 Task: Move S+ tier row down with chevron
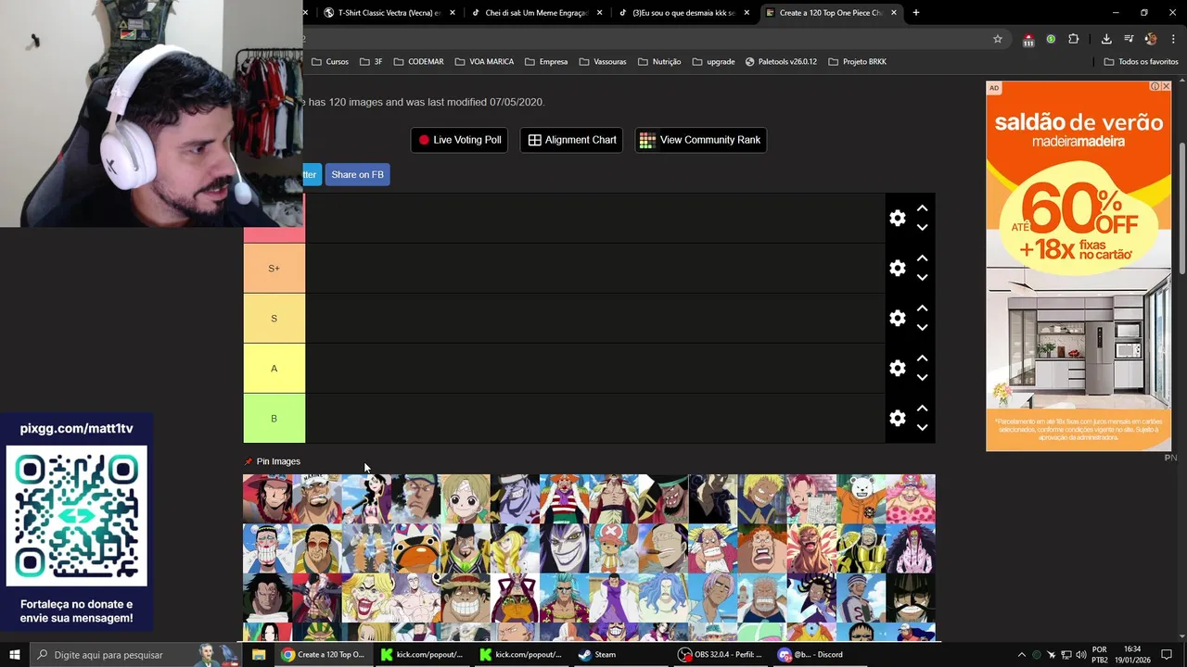tap(922, 277)
